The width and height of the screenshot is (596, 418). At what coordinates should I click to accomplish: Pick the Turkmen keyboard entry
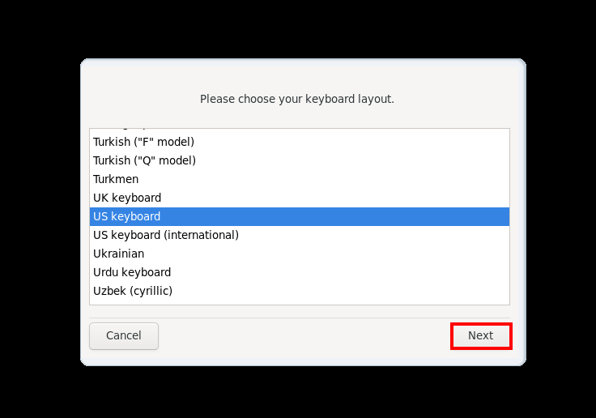point(300,179)
